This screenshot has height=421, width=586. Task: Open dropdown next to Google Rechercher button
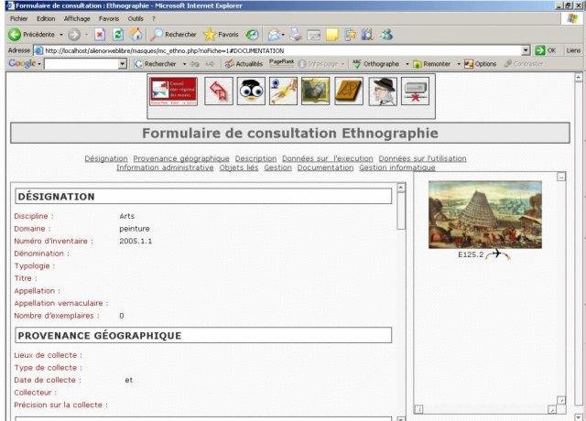point(184,64)
